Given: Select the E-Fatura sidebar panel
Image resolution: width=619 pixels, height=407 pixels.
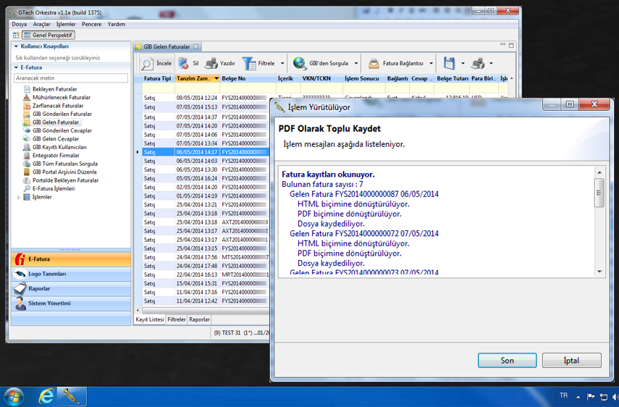Looking at the screenshot, I should tap(71, 259).
